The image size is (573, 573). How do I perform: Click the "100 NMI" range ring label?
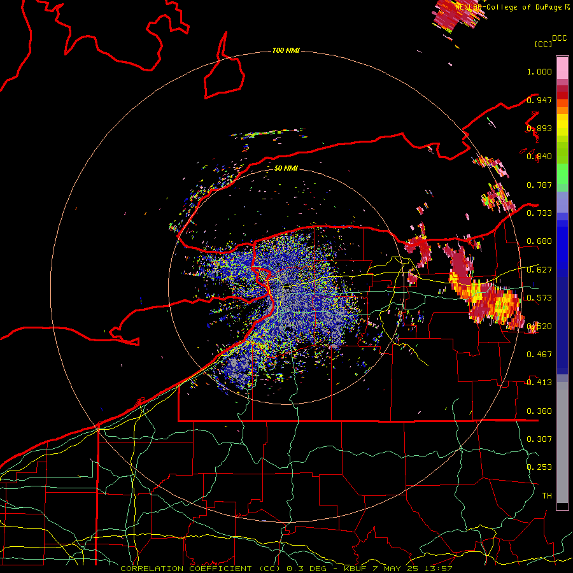coord(286,50)
